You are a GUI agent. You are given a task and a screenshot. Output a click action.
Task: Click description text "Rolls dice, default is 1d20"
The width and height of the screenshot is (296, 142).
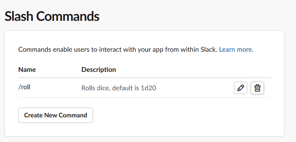point(118,88)
